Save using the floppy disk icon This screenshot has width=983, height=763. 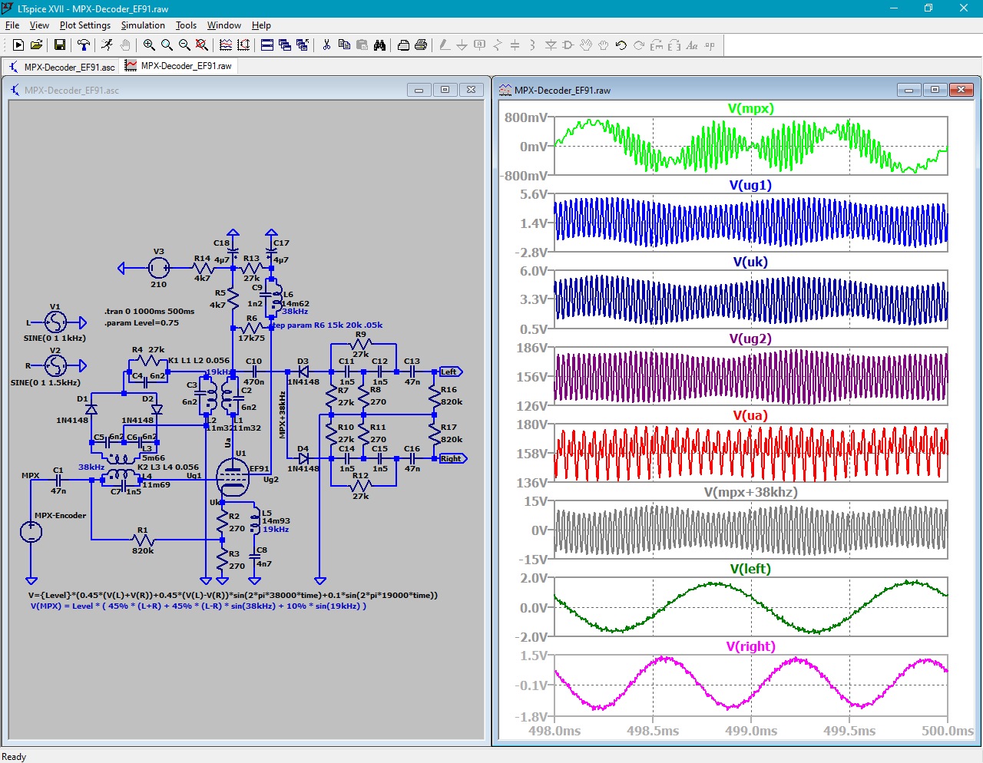[59, 45]
